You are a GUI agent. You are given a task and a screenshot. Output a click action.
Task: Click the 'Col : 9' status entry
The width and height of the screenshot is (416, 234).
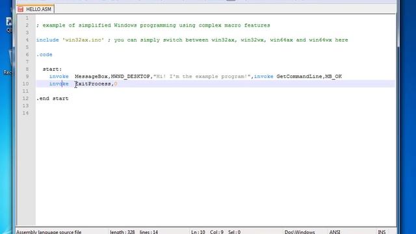coord(216,232)
